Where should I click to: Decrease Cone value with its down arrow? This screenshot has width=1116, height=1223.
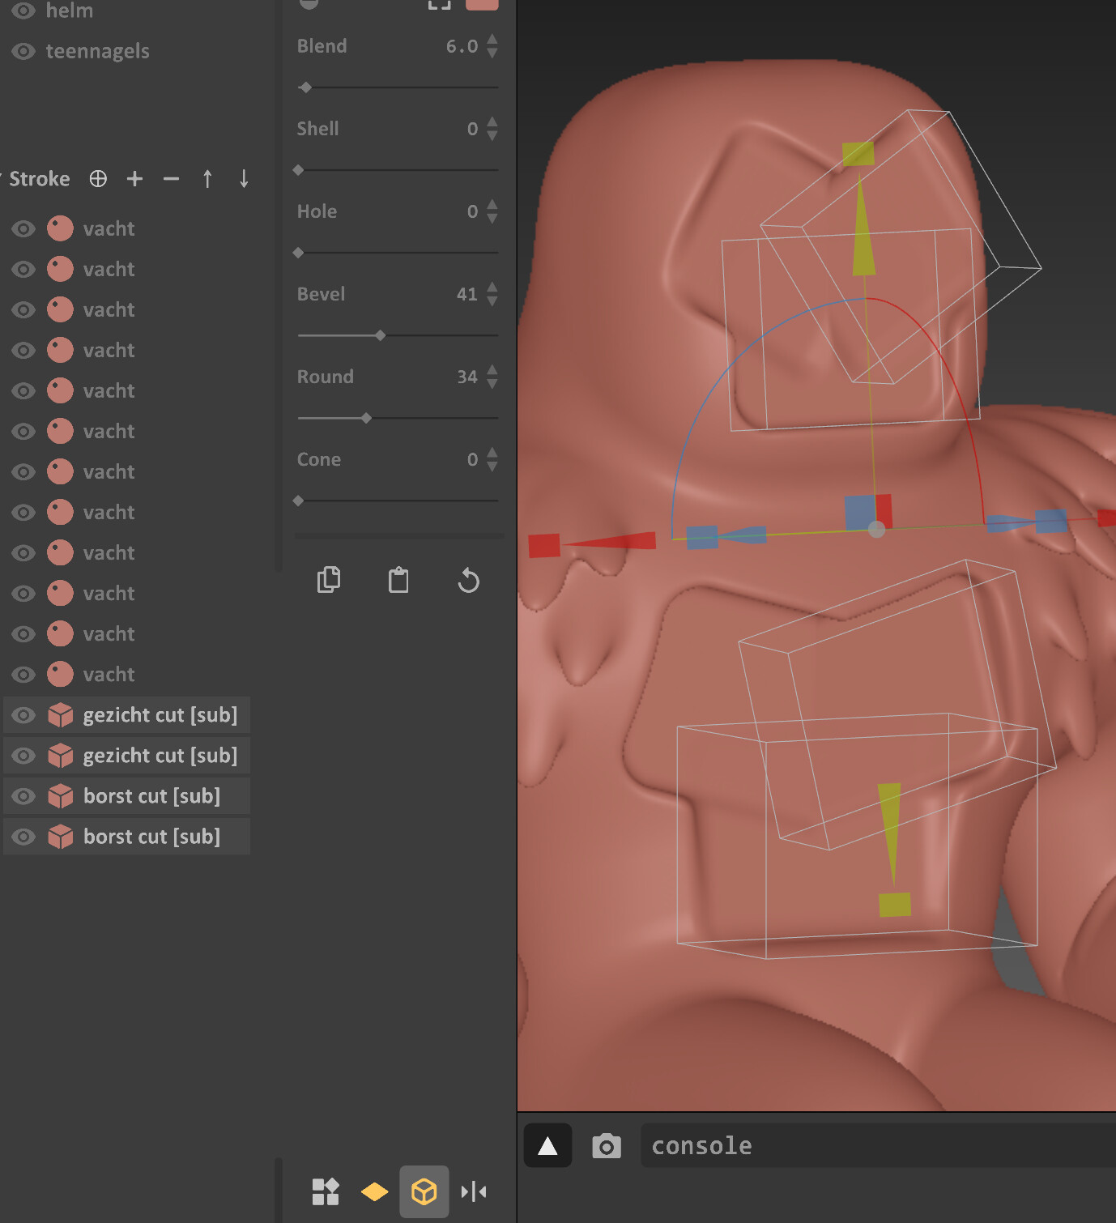[492, 467]
